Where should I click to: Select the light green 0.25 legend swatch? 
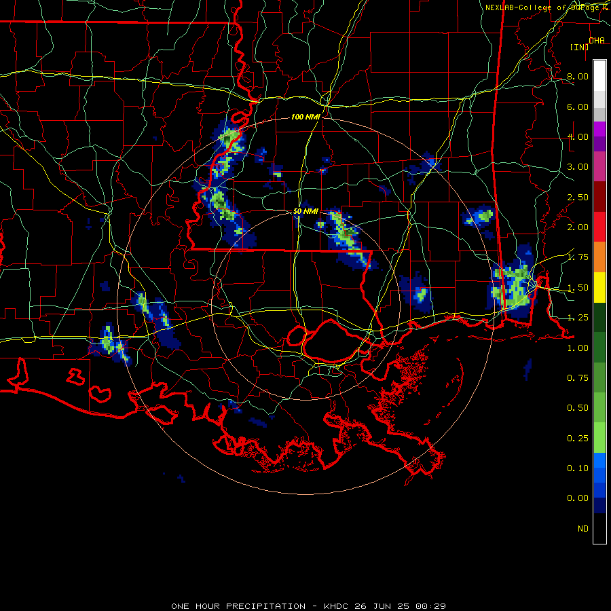(x=599, y=438)
